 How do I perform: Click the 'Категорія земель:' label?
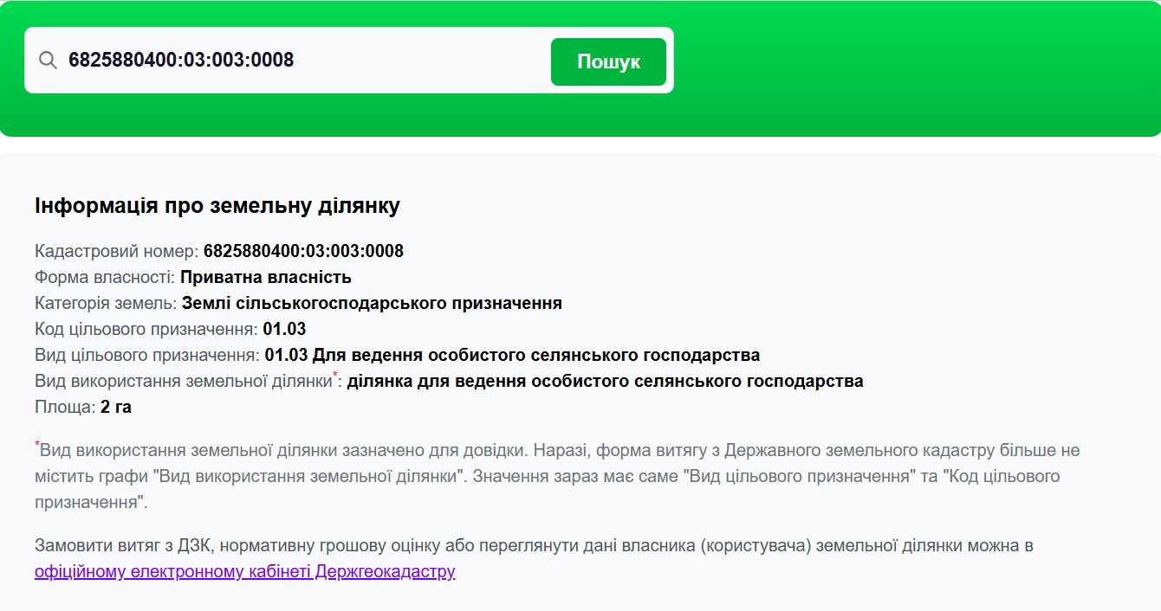point(106,304)
